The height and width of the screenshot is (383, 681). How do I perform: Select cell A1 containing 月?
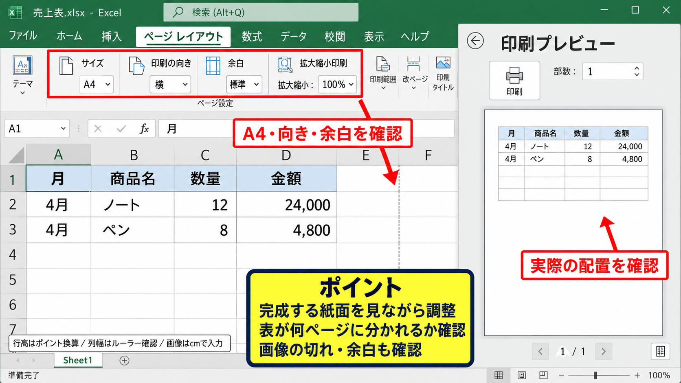tap(58, 178)
